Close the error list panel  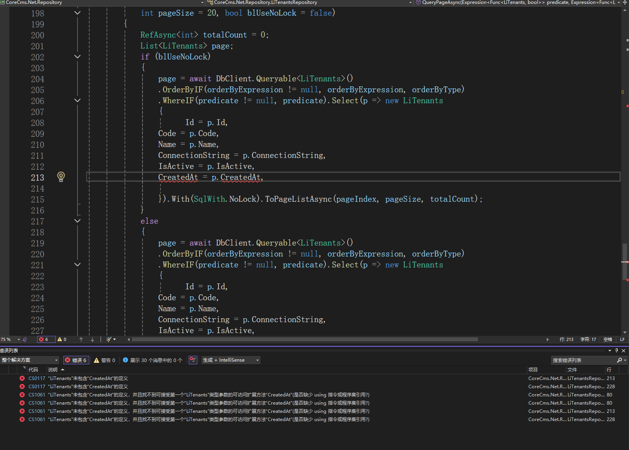click(x=624, y=350)
